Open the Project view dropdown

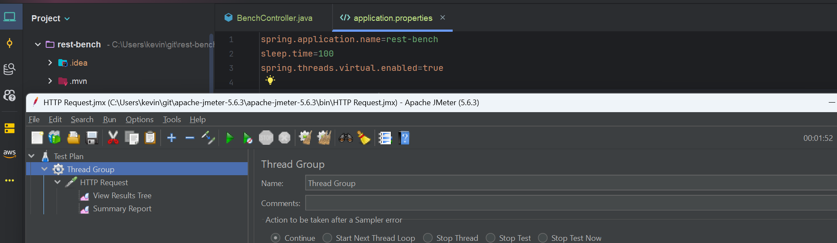(50, 18)
